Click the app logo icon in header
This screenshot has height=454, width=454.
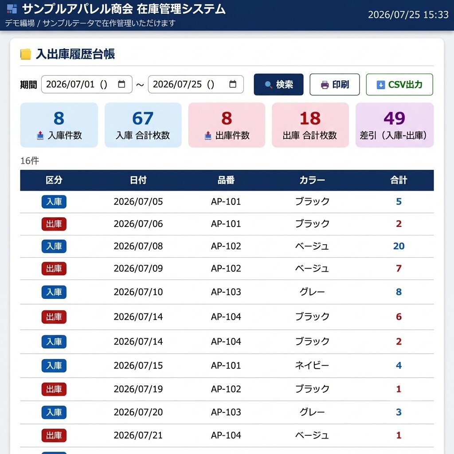[x=12, y=9]
